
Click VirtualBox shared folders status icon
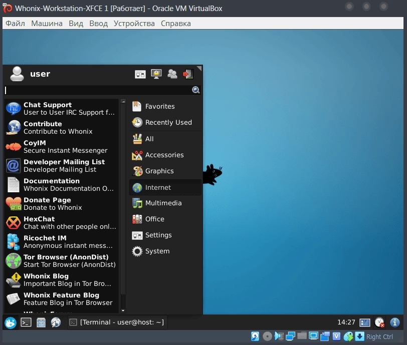click(302, 336)
